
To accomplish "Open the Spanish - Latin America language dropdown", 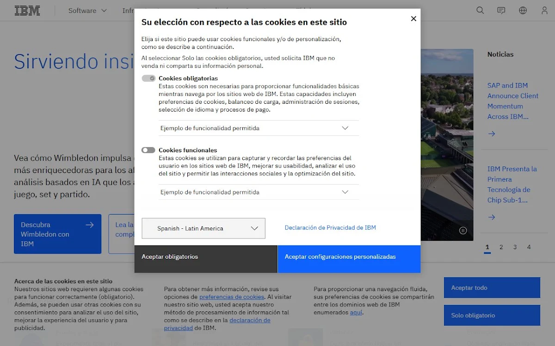I will pyautogui.click(x=203, y=228).
